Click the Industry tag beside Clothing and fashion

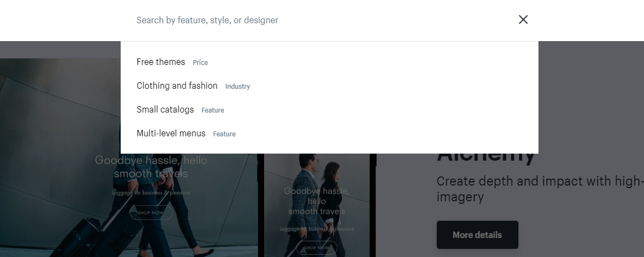pyautogui.click(x=238, y=87)
